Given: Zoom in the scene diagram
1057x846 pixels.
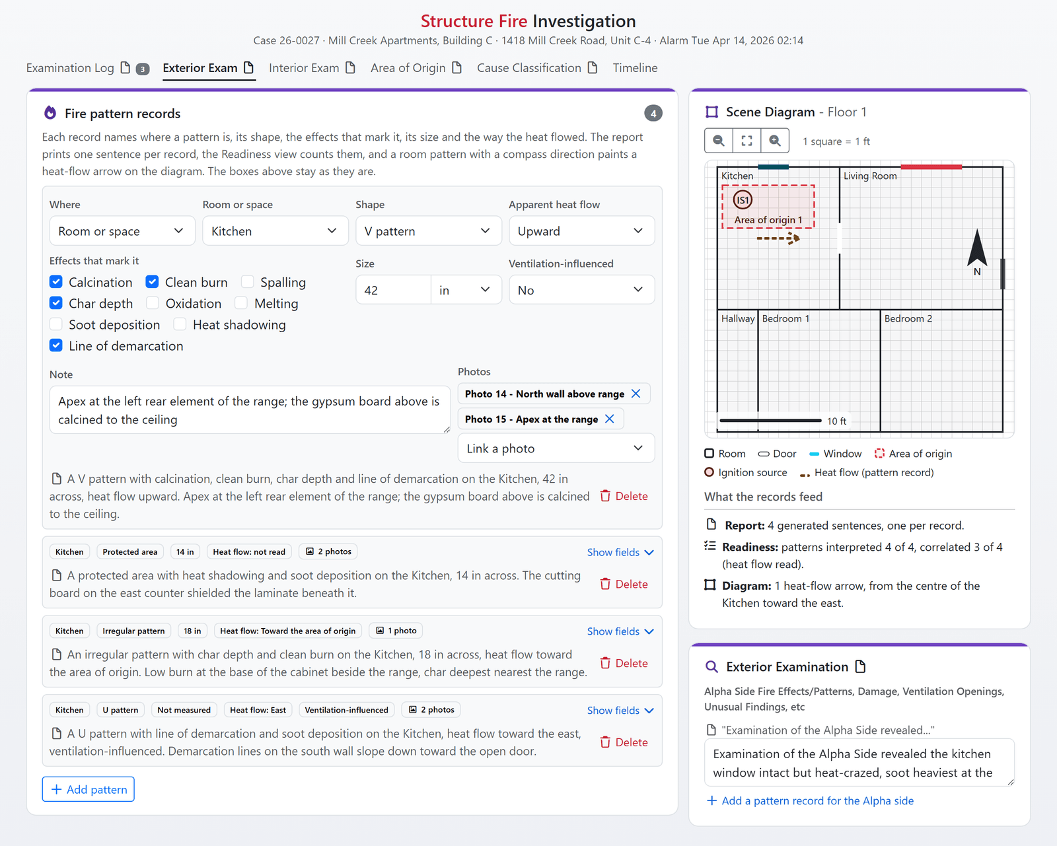Looking at the screenshot, I should click(775, 141).
